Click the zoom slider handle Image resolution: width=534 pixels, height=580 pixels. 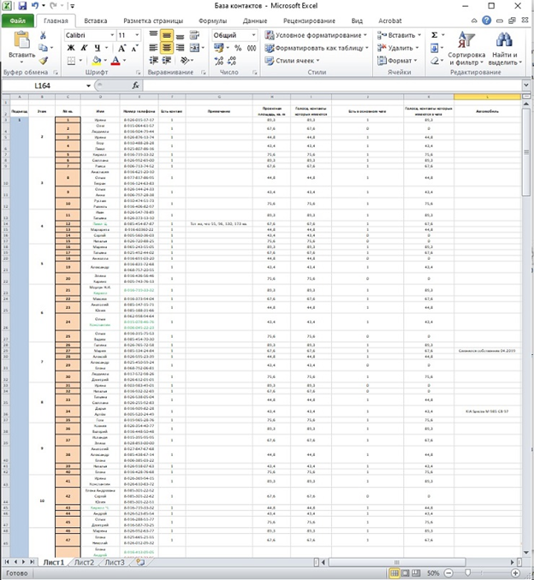468,573
